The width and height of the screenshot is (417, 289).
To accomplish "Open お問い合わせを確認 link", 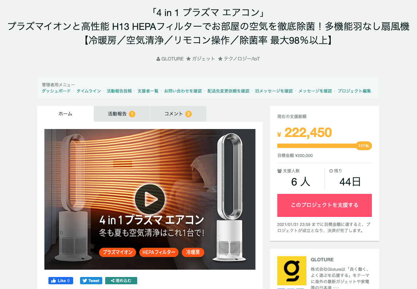I will click(x=183, y=91).
